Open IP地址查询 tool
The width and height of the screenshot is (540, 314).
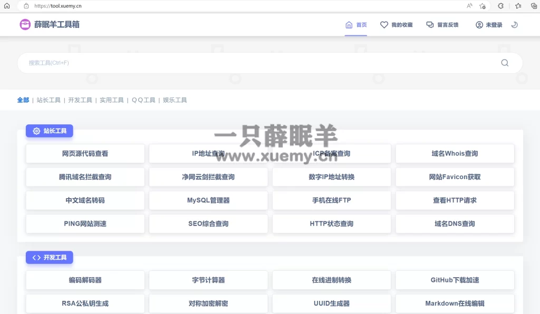click(208, 153)
